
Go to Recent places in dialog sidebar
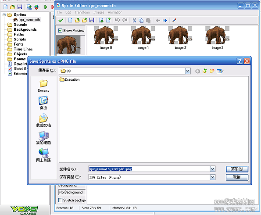[43, 86]
